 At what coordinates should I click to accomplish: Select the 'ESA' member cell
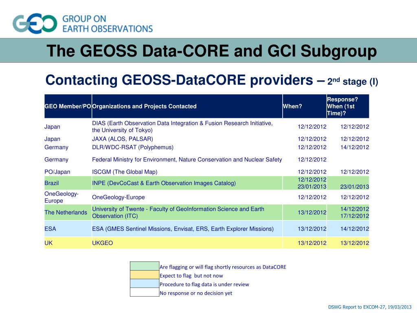click(68, 229)
